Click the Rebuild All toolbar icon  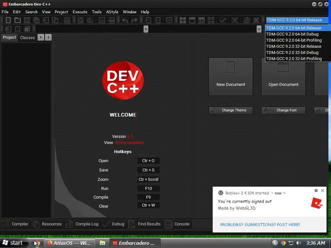click(x=211, y=20)
